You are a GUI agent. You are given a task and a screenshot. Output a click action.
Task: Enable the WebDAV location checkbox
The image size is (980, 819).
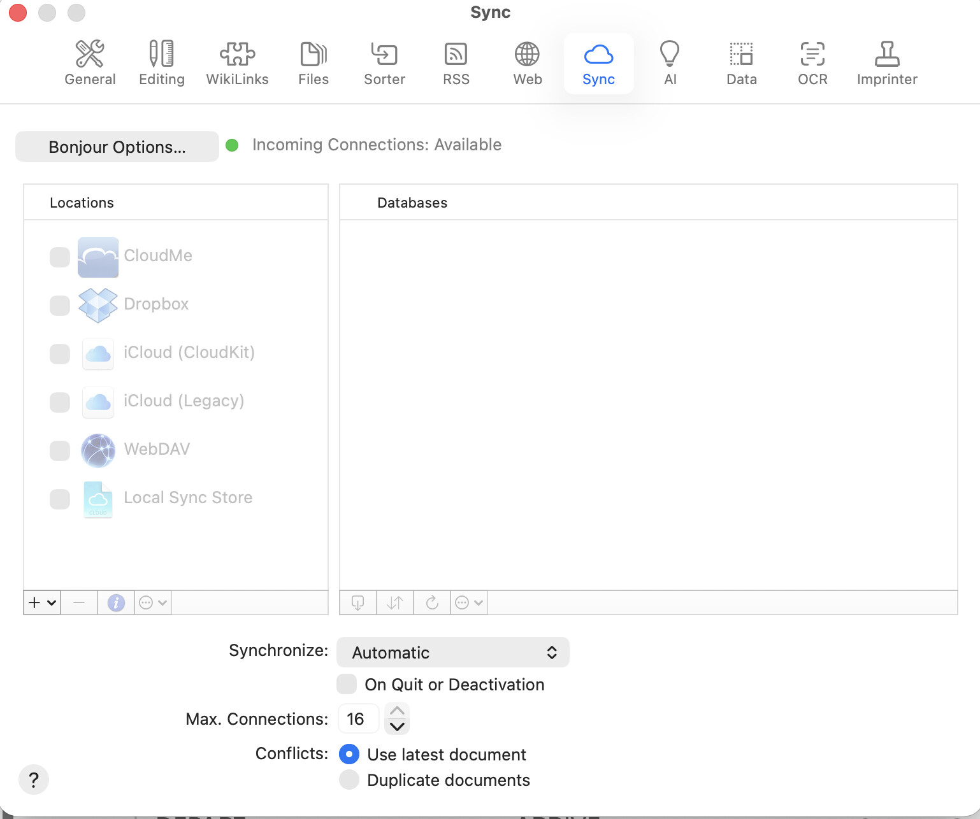(60, 450)
